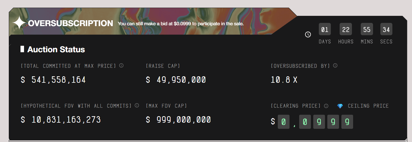
Task: Click the Hours countdown tile showing 22
Action: tap(346, 29)
